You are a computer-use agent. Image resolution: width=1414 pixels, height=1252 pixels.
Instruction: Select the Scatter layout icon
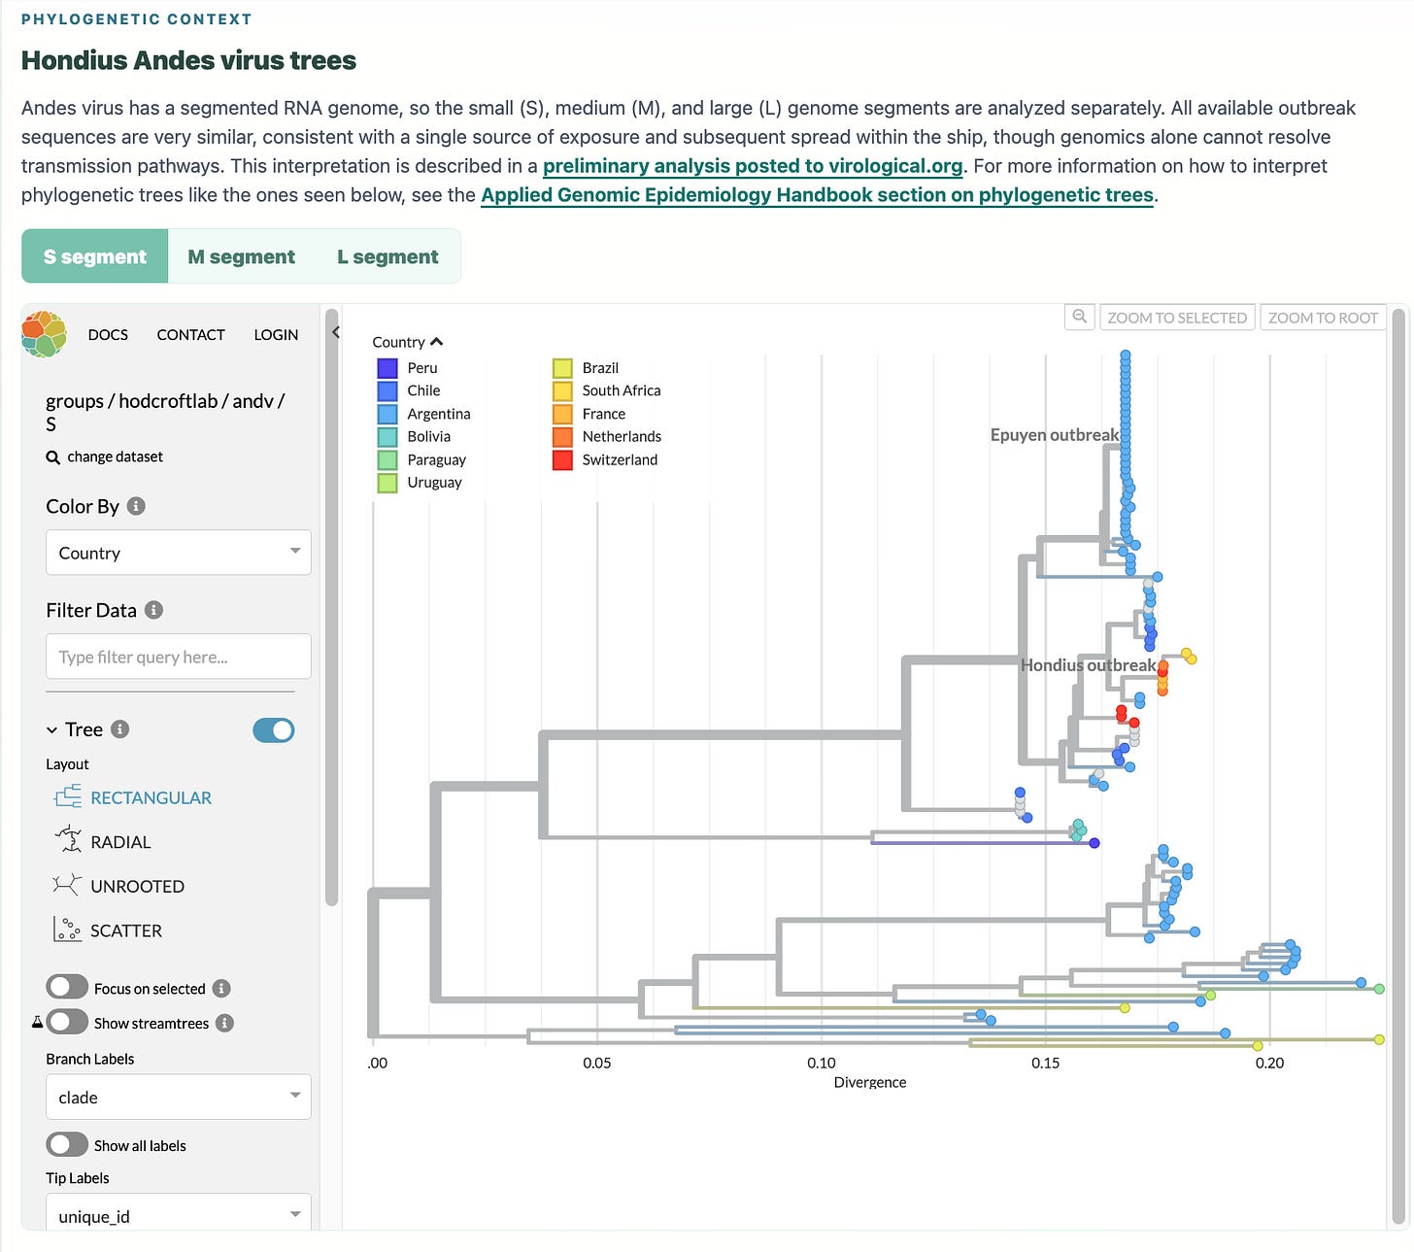pyautogui.click(x=68, y=930)
